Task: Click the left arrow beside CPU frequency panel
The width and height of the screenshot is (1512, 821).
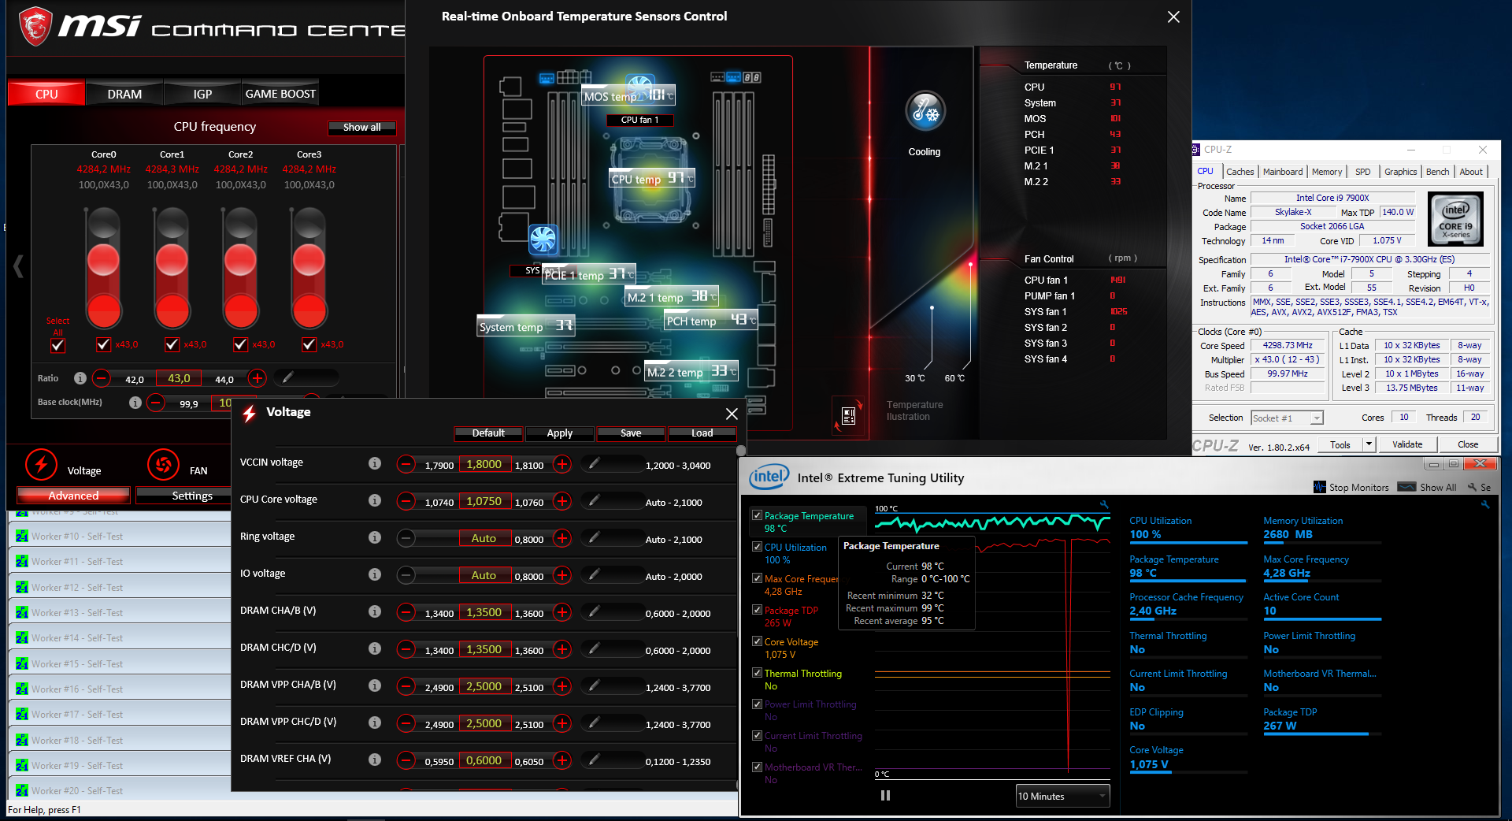Action: (18, 266)
